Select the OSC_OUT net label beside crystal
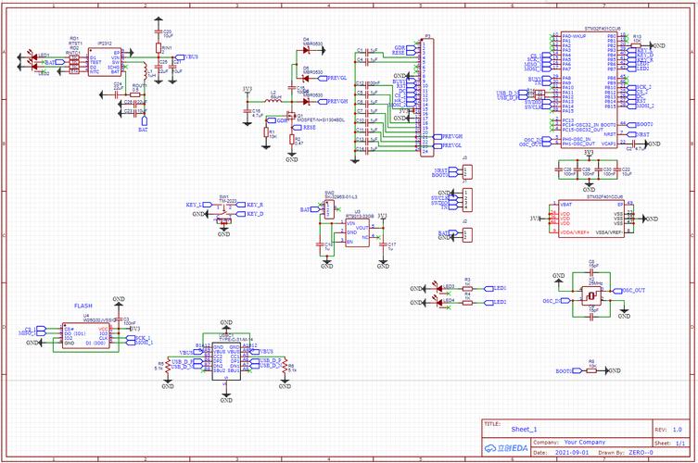The height and width of the screenshot is (463, 698). [633, 290]
